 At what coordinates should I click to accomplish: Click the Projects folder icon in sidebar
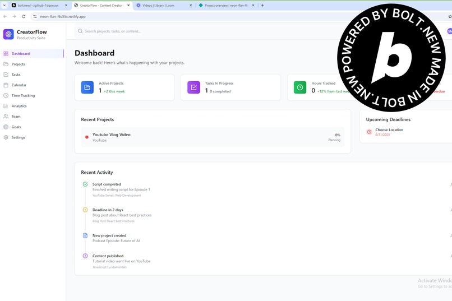click(x=6, y=64)
